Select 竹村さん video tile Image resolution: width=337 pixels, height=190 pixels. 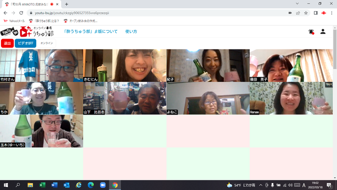coord(42,65)
